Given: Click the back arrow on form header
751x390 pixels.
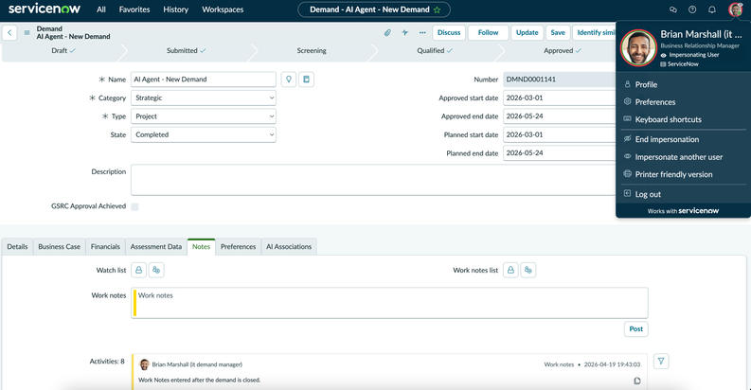Looking at the screenshot, I should point(9,32).
